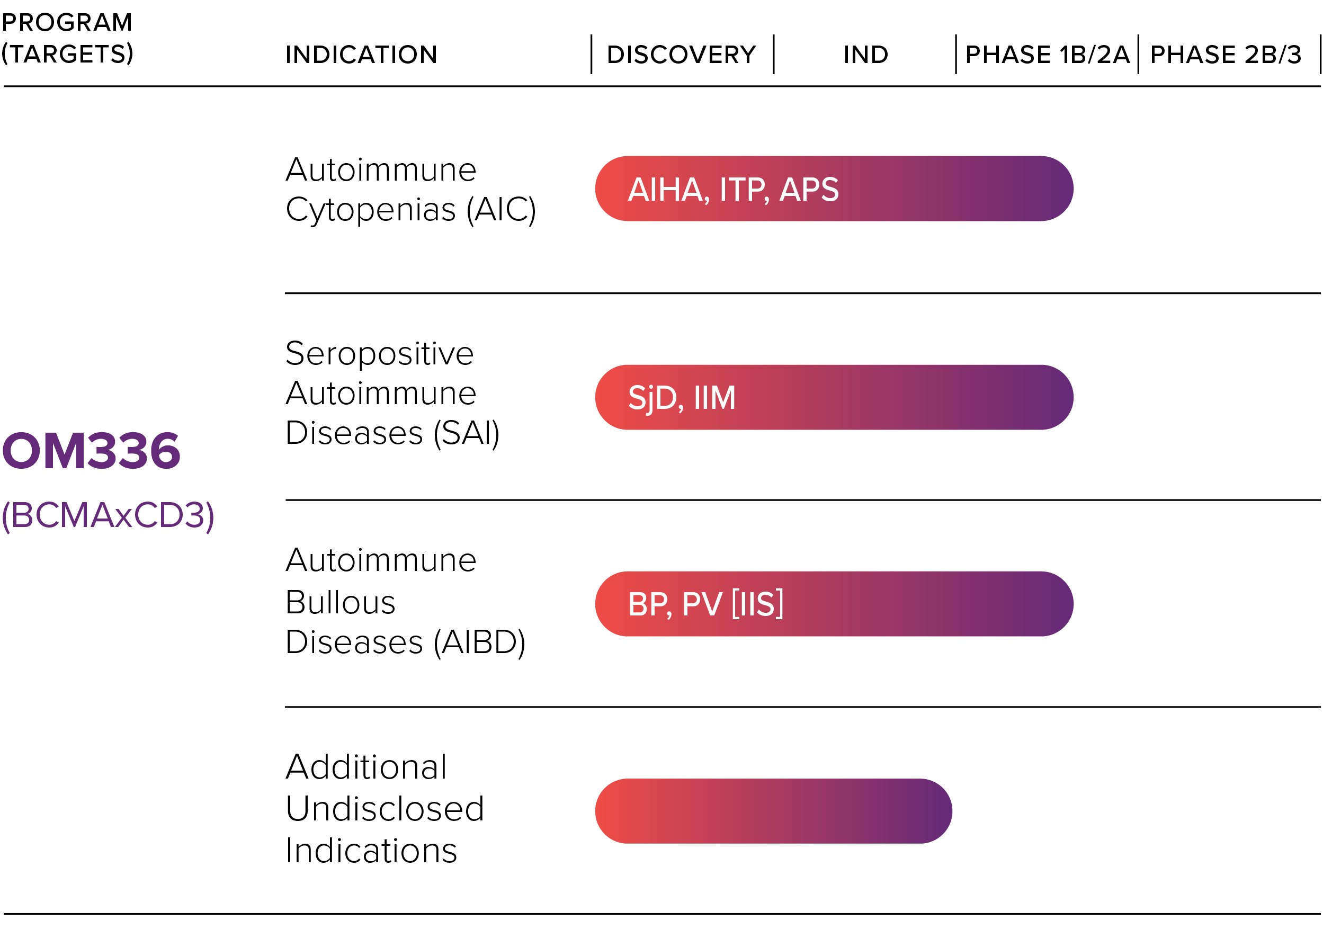Image resolution: width=1323 pixels, height=938 pixels.
Task: Click AIHA in the cytopenias progress bar
Action: 667,190
